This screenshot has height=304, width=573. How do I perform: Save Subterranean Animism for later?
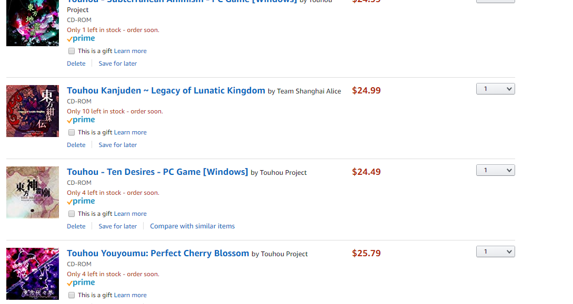click(118, 64)
